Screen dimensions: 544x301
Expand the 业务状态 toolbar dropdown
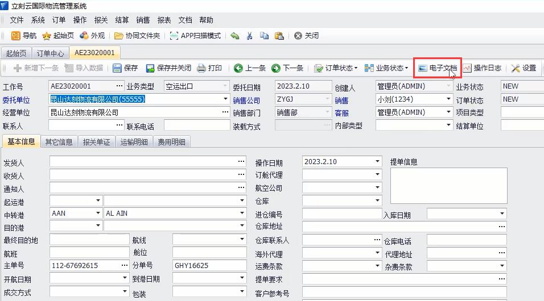tap(386, 68)
